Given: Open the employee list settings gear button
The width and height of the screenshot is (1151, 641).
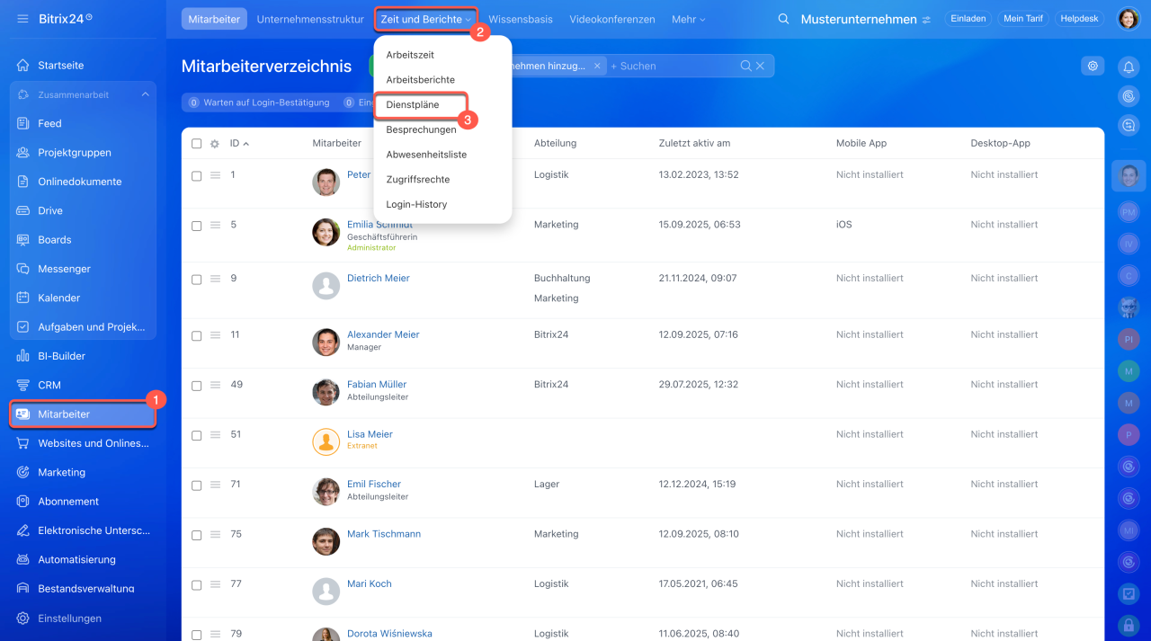Looking at the screenshot, I should coord(1093,66).
